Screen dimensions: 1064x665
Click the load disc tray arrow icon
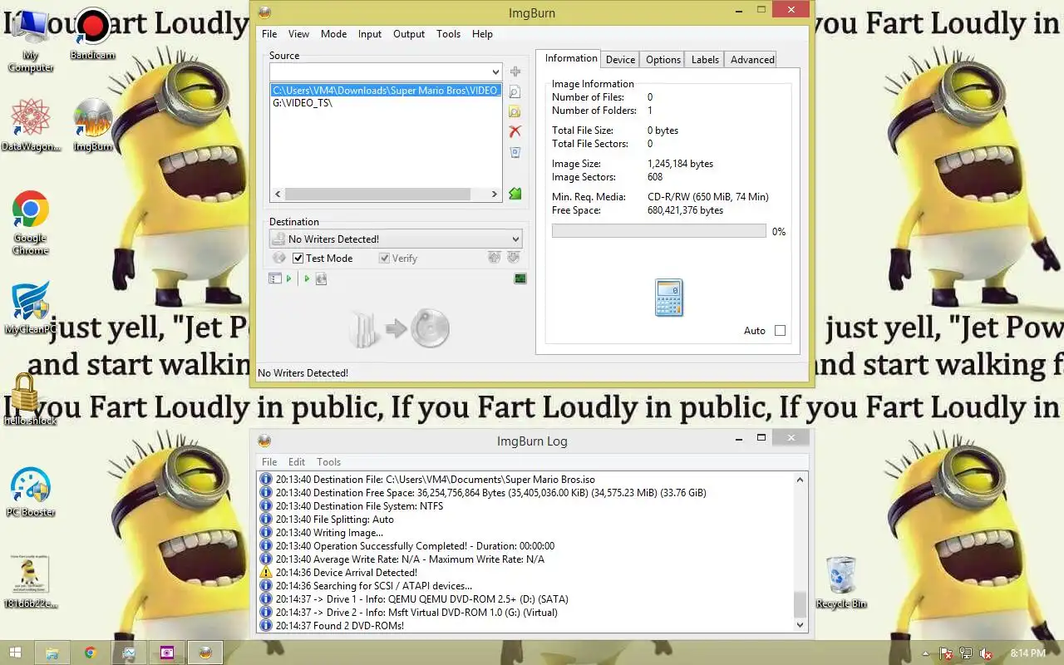(495, 259)
